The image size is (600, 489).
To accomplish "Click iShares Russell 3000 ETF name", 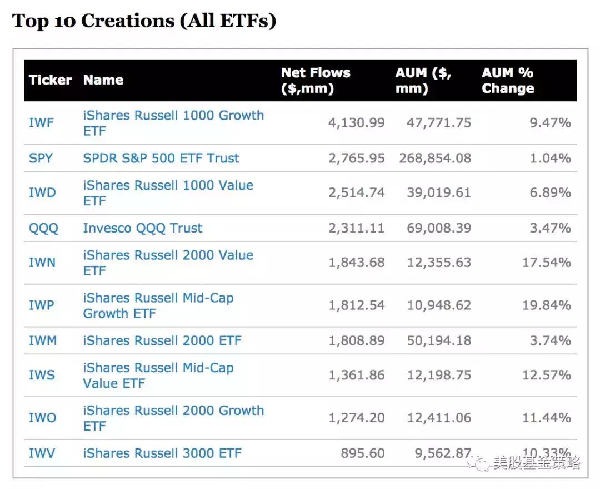I will pyautogui.click(x=162, y=453).
